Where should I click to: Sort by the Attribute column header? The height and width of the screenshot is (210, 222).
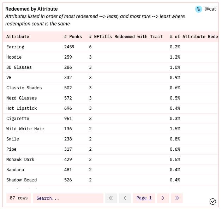pyautogui.click(x=18, y=36)
